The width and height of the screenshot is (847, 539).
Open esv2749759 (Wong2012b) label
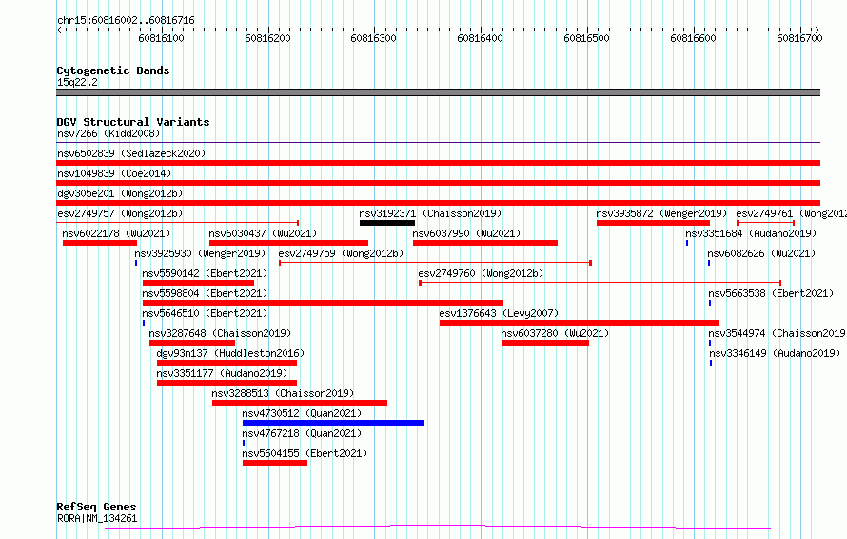(x=341, y=253)
